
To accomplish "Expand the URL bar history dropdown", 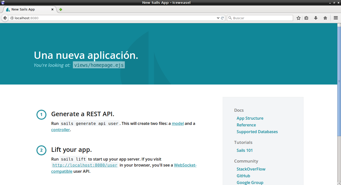I will 218,18.
